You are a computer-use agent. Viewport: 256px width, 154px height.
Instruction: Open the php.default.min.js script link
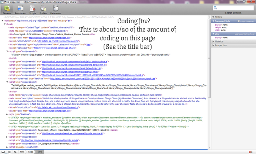coord(74,65)
